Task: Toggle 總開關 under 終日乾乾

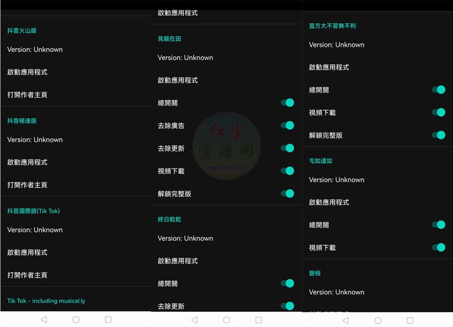Action: (x=287, y=283)
